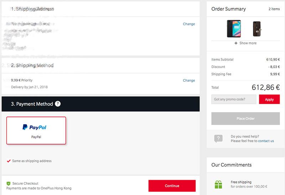Toggle Same as shipping address checkbox
This screenshot has width=285, height=195.
(9, 161)
